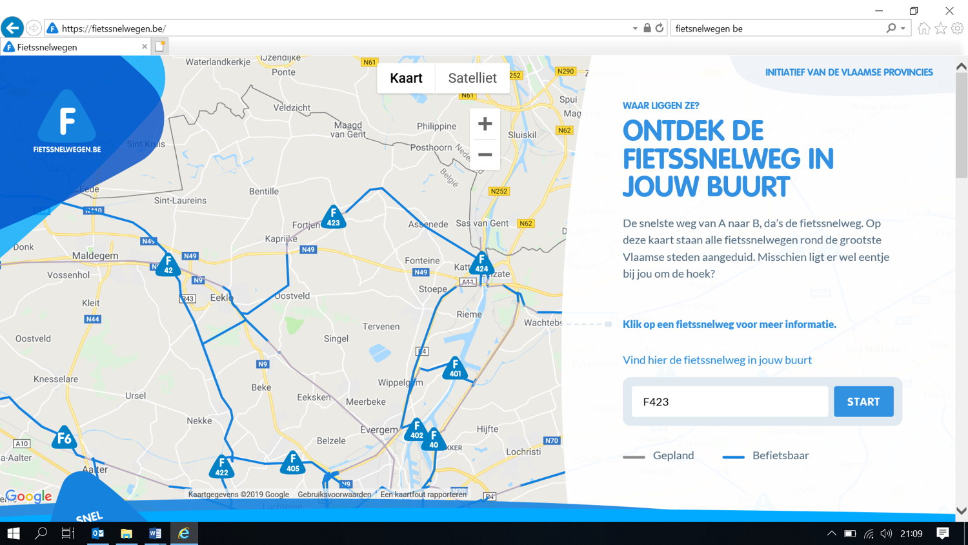Close the Fietssnelwegen tab

[x=145, y=46]
